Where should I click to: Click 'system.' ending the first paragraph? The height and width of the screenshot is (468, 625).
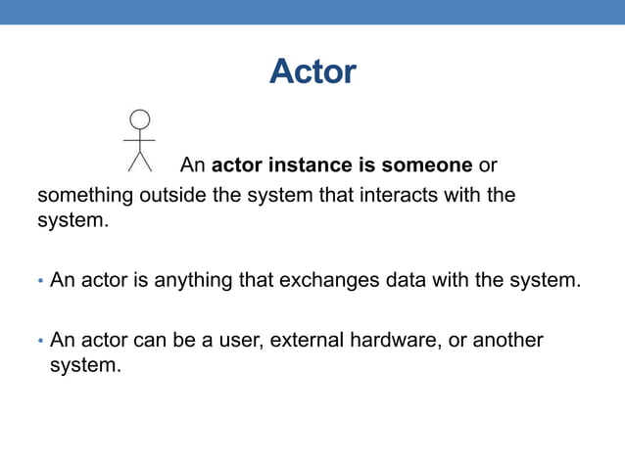[72, 220]
